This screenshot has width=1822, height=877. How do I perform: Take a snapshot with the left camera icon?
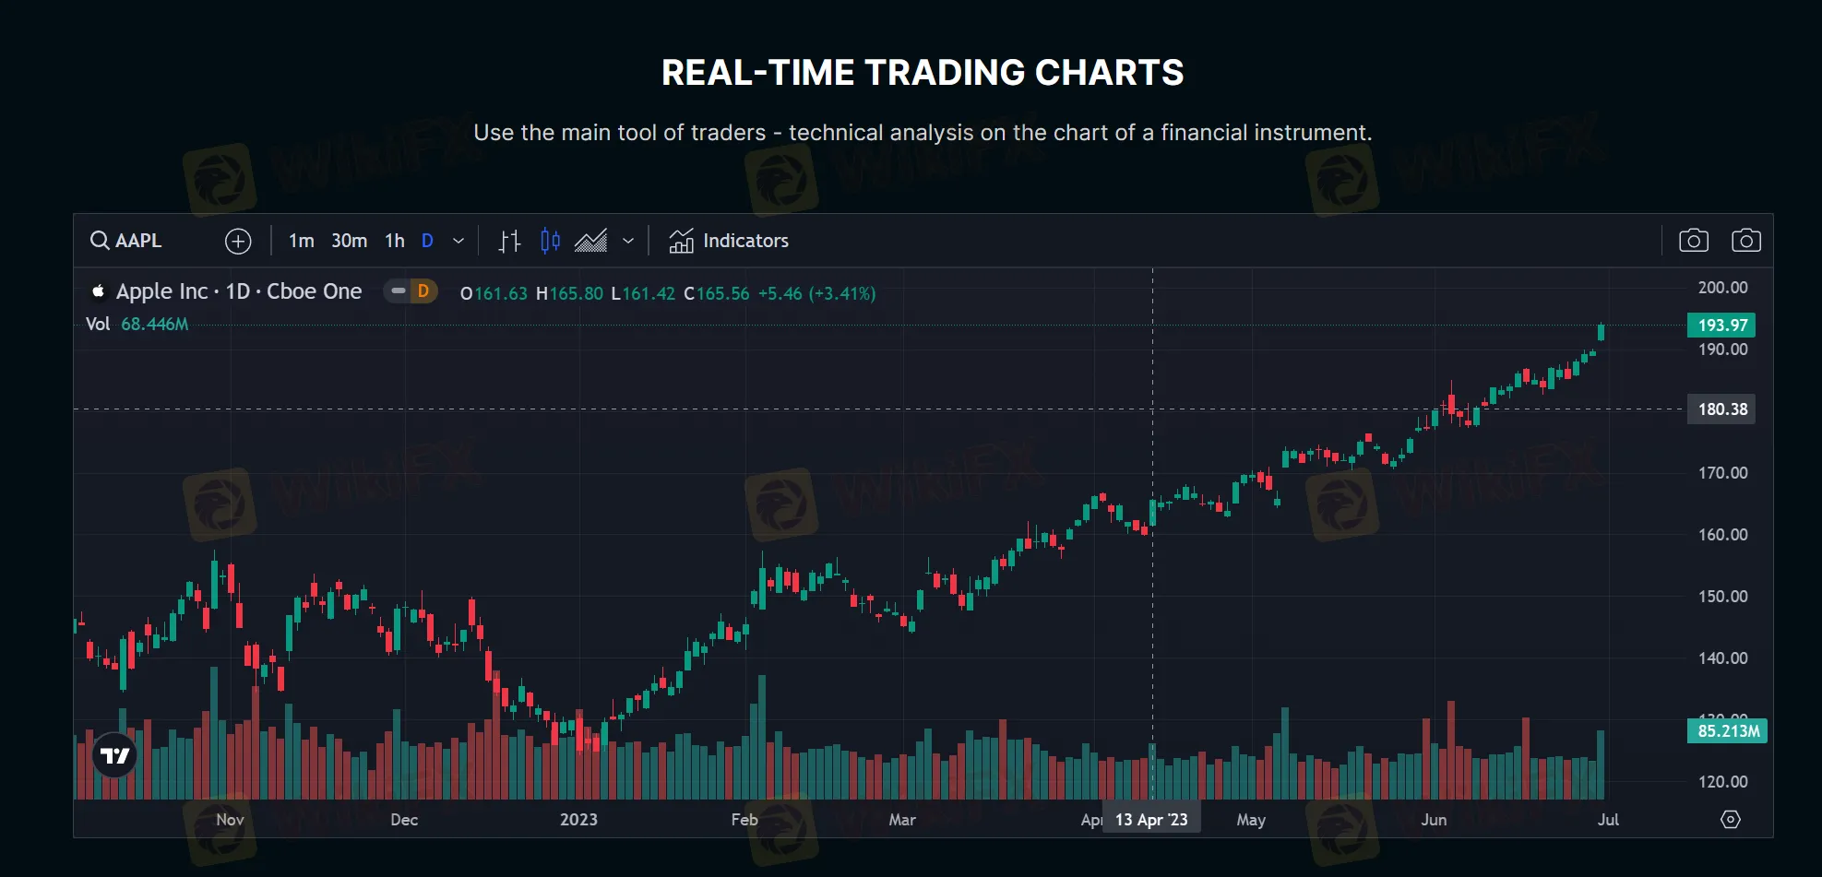(x=1695, y=240)
